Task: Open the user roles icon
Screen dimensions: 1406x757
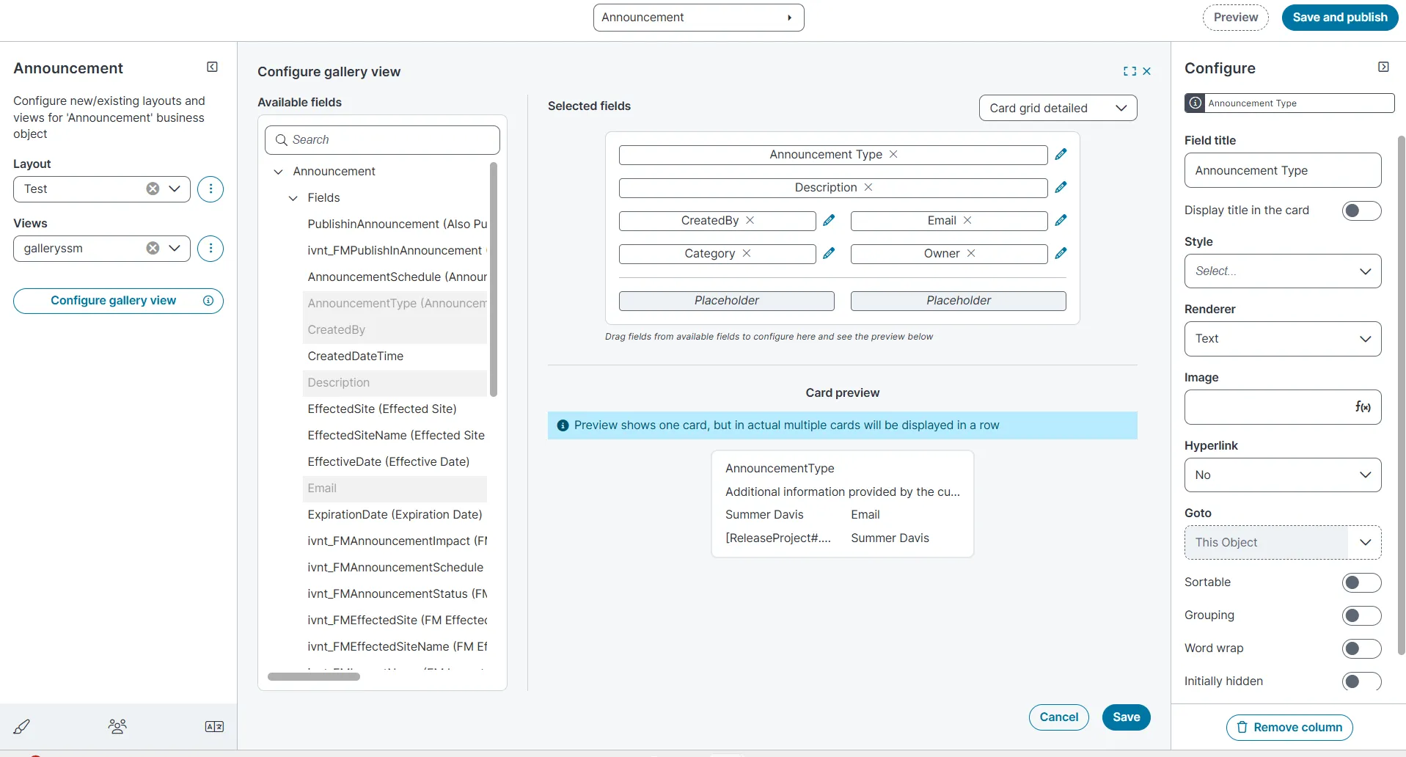Action: [x=117, y=726]
